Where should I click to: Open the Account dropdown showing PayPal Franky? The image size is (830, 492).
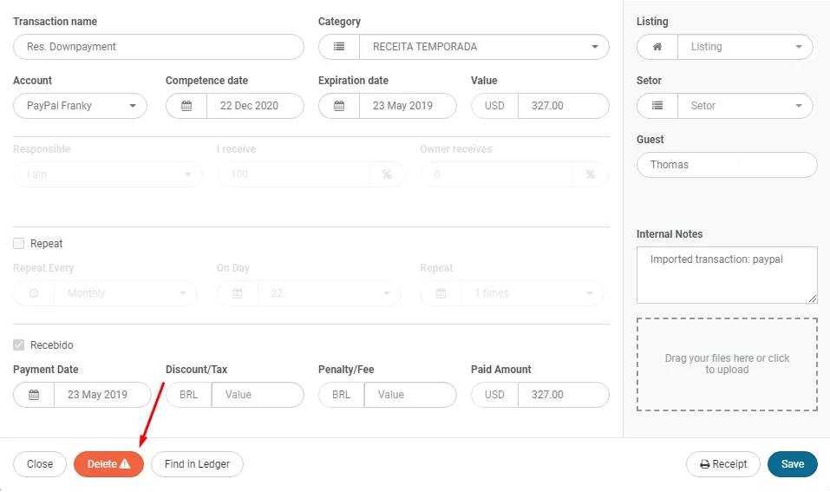[x=80, y=106]
